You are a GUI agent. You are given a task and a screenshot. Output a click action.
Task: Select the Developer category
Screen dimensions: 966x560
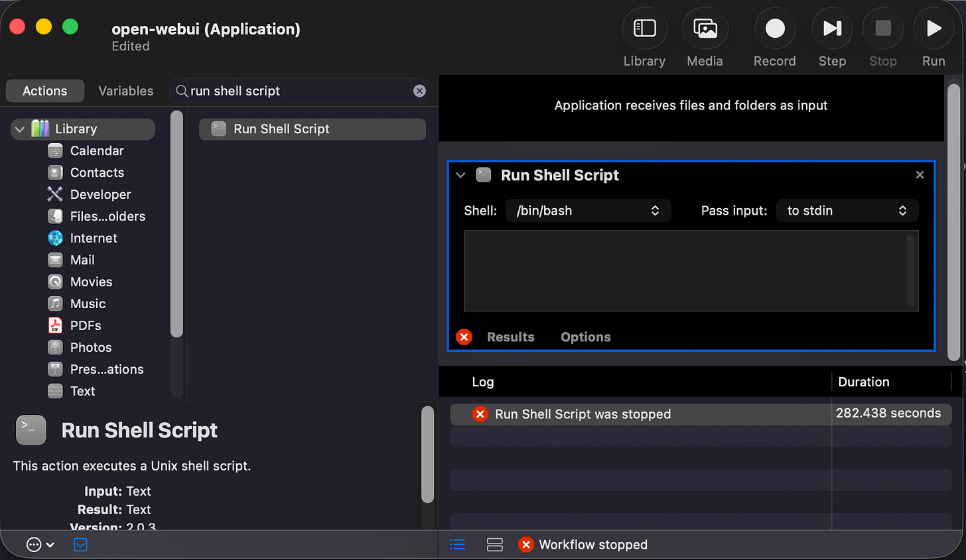pos(100,195)
